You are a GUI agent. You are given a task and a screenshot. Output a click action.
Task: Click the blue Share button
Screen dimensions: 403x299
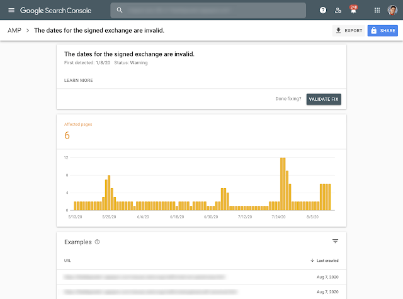click(383, 30)
